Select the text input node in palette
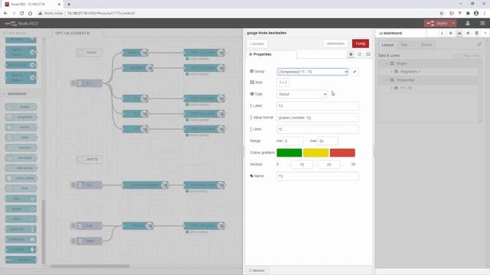 (x=21, y=158)
